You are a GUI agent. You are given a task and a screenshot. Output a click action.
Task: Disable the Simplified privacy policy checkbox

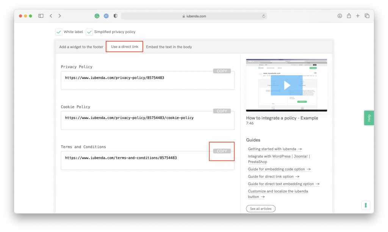89,32
